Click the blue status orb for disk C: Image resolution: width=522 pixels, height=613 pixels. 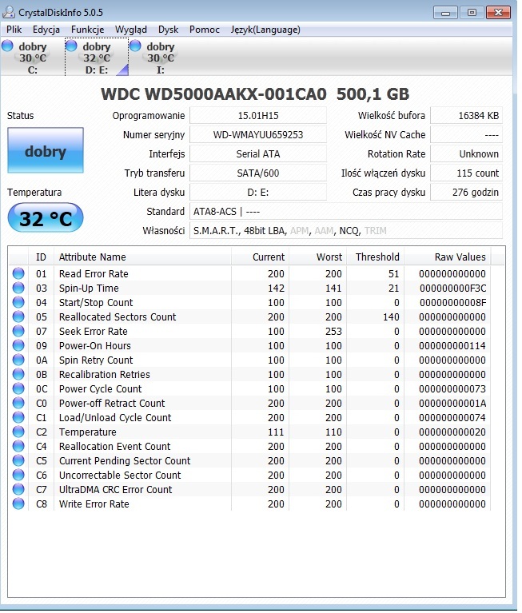click(x=7, y=46)
